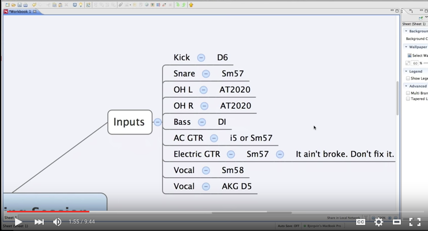428x231 pixels.
Task: Click the light bulb icon in toolbar
Action: click(x=80, y=5)
